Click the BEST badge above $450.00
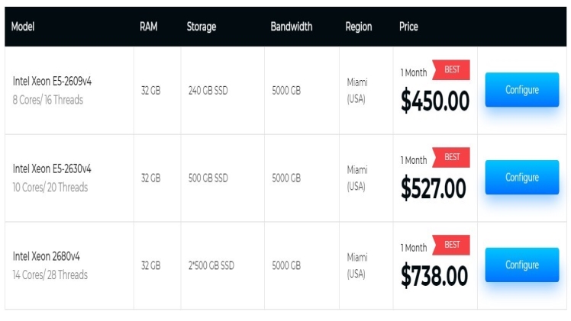This screenshot has width=571, height=321. (451, 69)
